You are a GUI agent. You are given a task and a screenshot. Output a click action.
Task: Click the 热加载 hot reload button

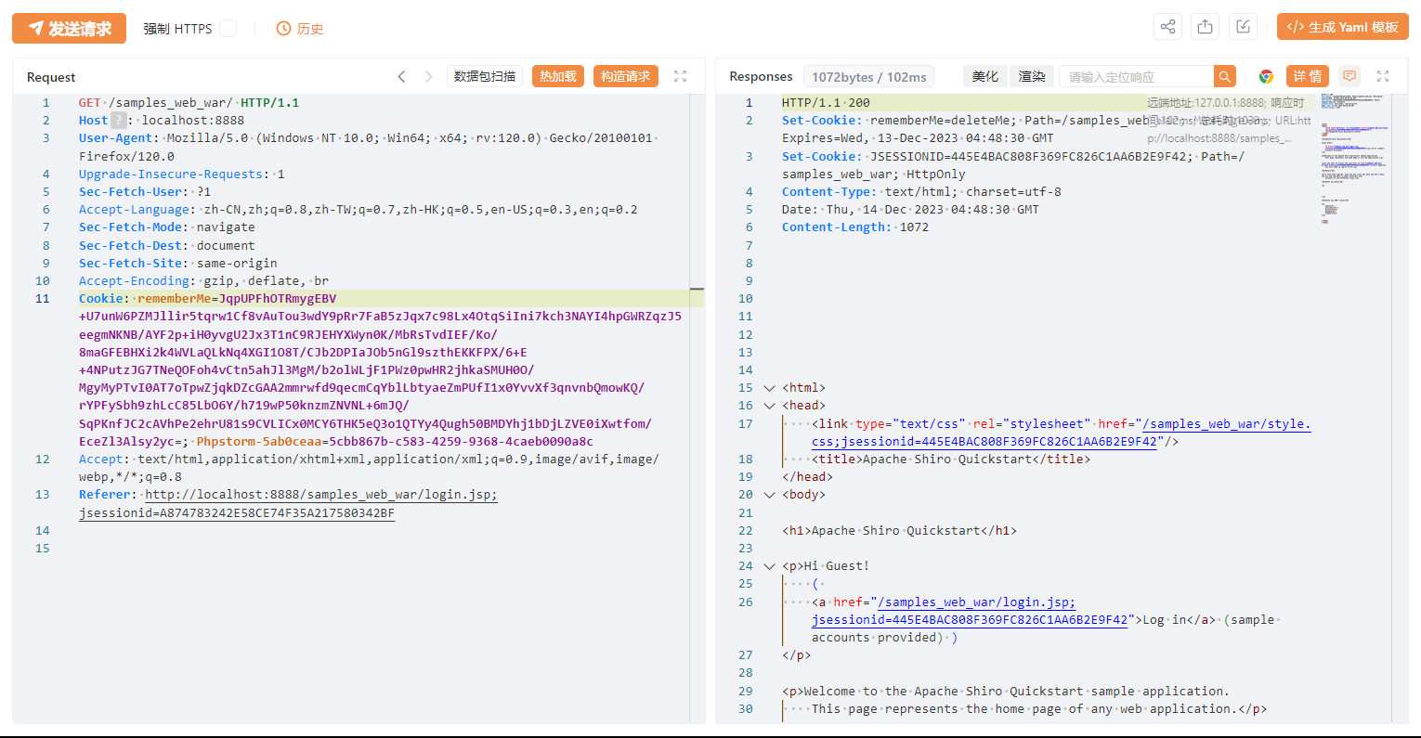(557, 76)
